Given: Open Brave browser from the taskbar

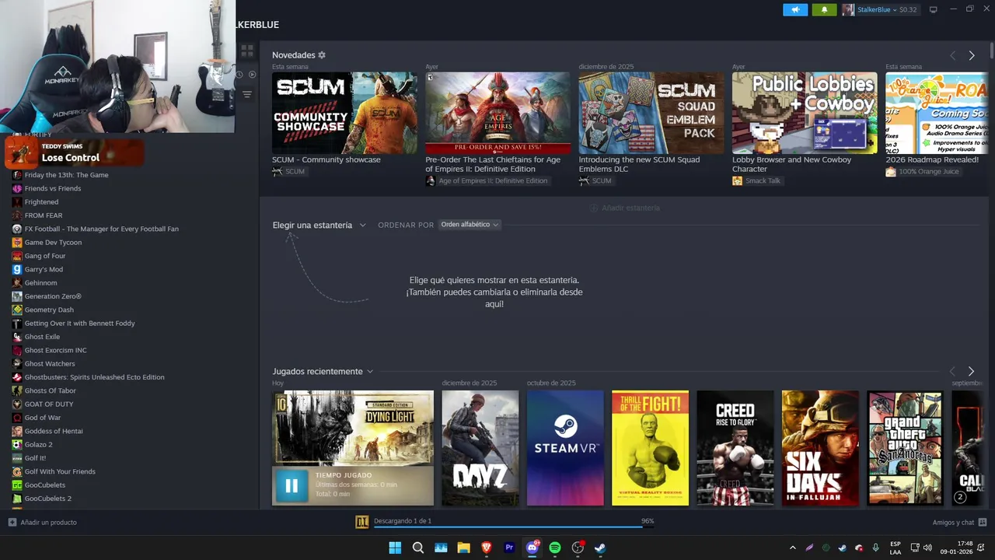Looking at the screenshot, I should (487, 548).
